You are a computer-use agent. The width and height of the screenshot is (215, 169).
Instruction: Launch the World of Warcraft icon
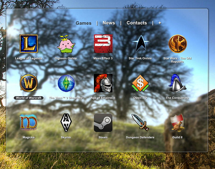(x=29, y=83)
